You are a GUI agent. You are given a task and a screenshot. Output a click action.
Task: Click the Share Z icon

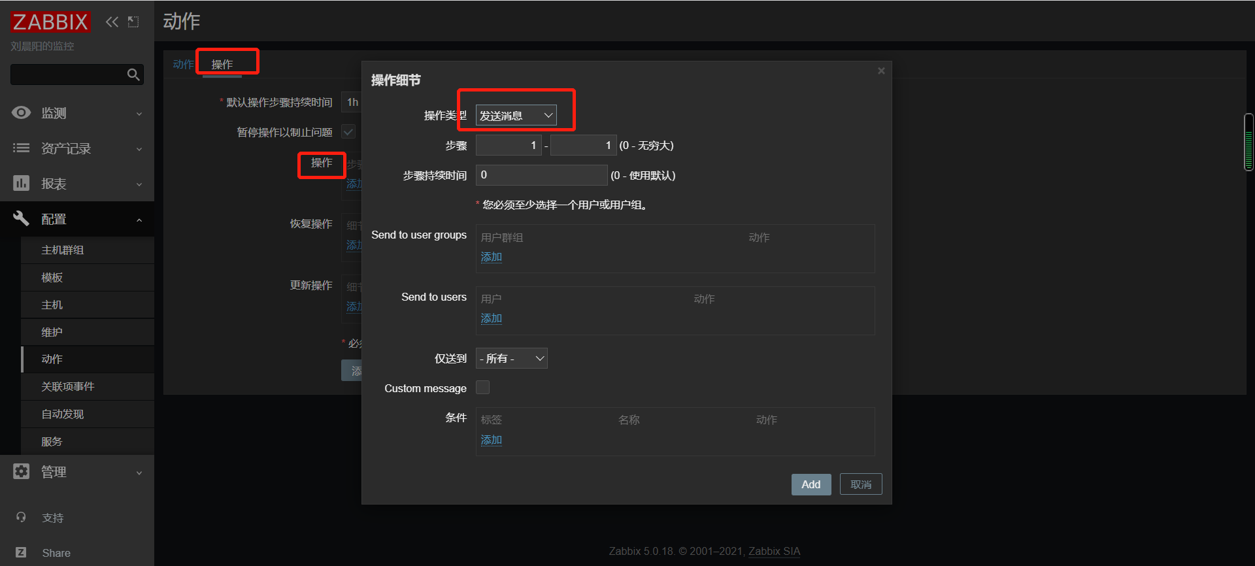(21, 552)
